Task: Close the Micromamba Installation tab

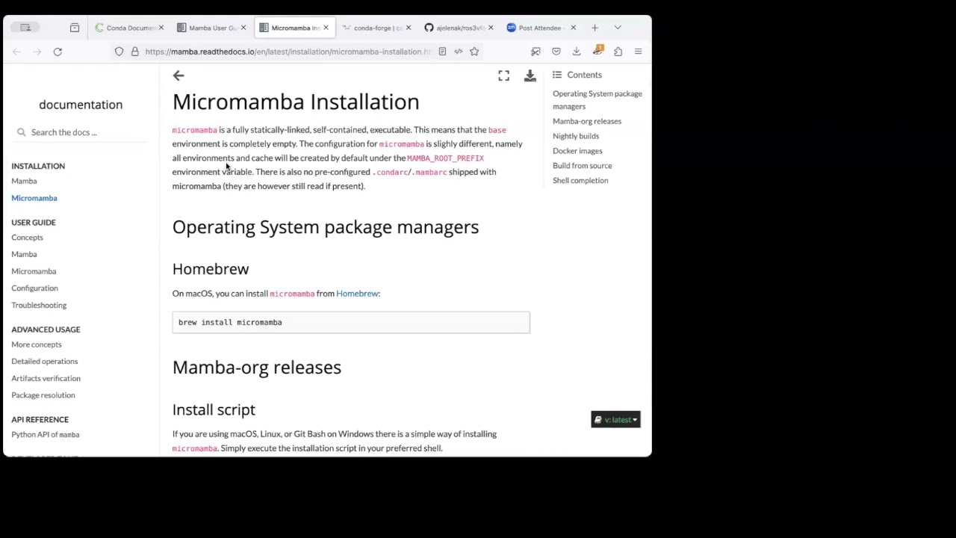Action: 326,28
